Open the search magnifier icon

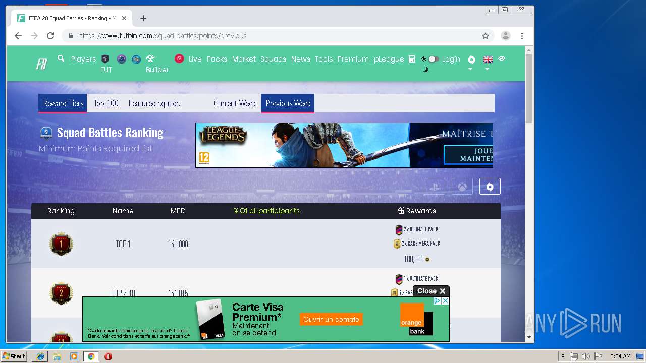[x=61, y=58]
